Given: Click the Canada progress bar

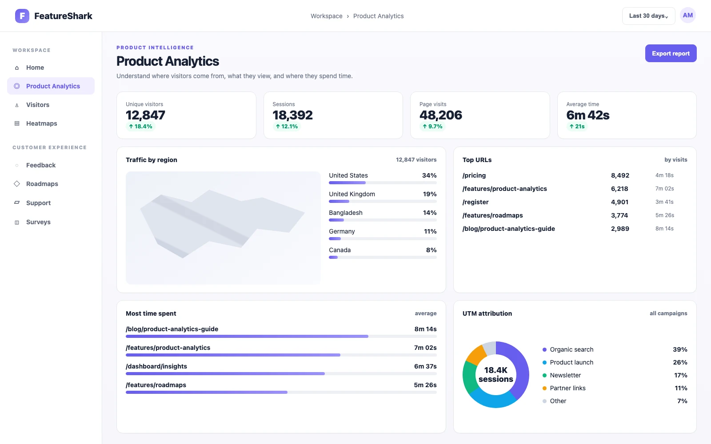Looking at the screenshot, I should (x=383, y=257).
